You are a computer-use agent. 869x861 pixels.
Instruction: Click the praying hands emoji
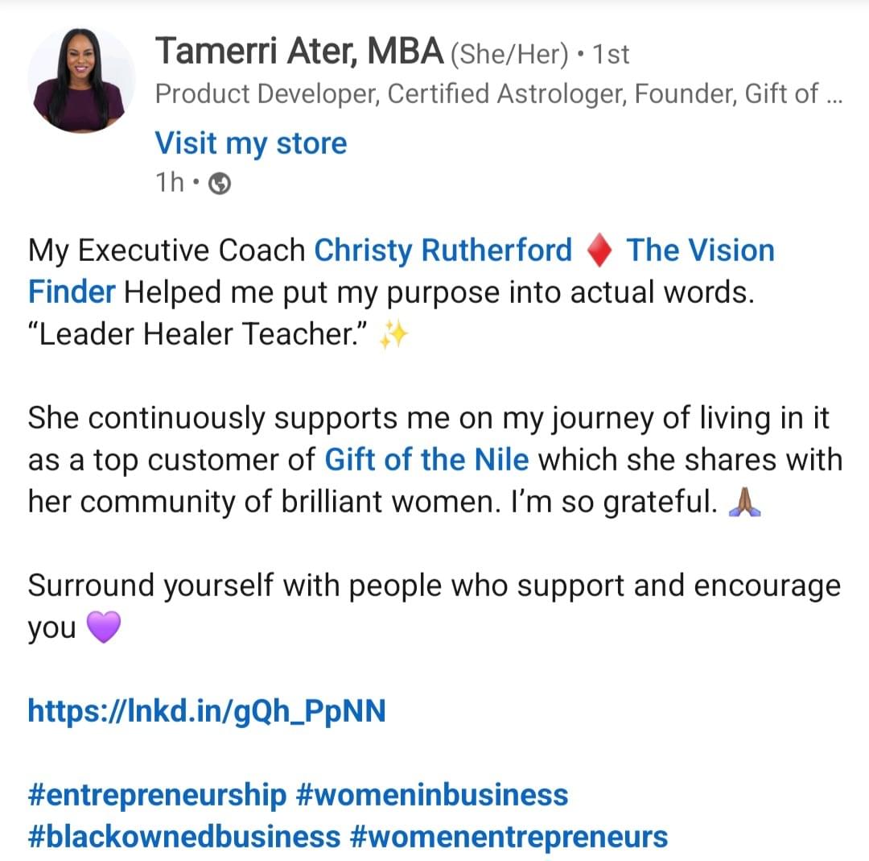[x=743, y=503]
